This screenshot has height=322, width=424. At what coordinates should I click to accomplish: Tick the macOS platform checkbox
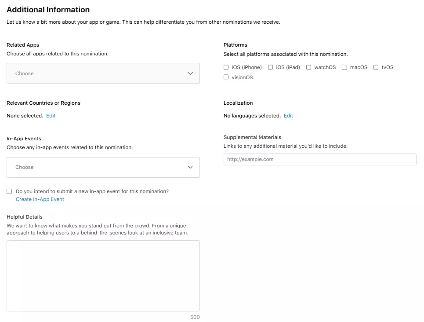344,67
